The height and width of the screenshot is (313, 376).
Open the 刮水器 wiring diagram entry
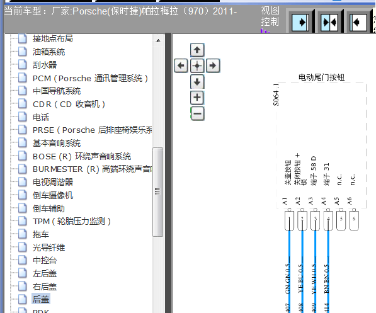click(x=45, y=65)
